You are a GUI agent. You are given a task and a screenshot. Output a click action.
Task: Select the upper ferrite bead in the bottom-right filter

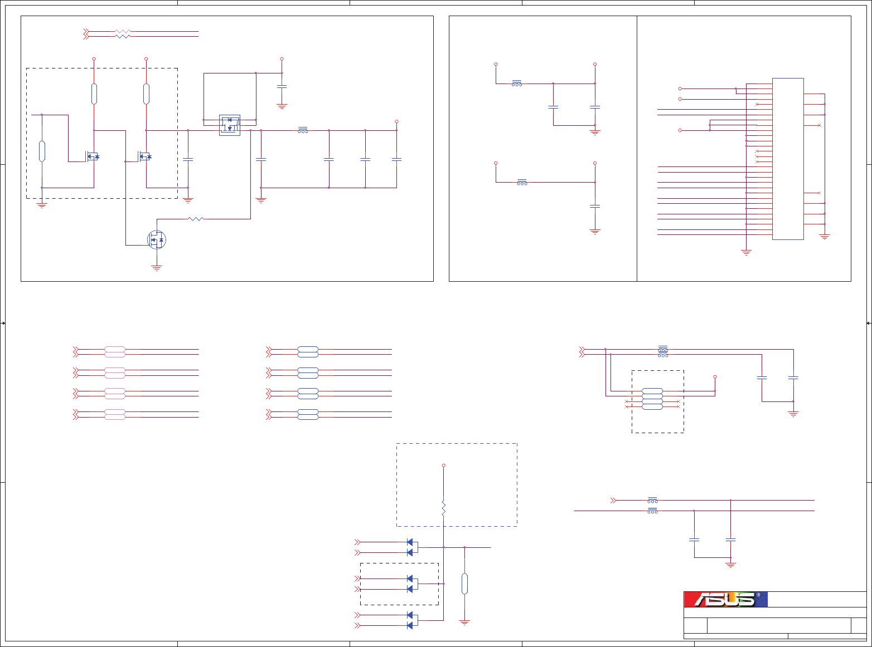pyautogui.click(x=652, y=500)
